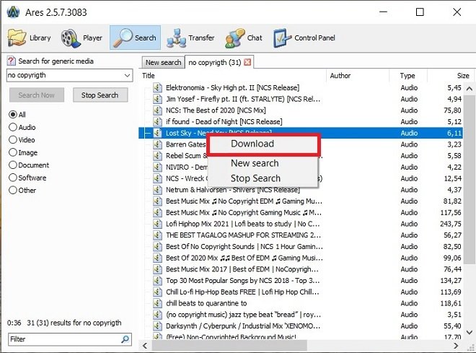This screenshot has width=476, height=353.
Task: Click the audio icon of Lofi Hiphop Mix 2021 row
Action: 157,224
